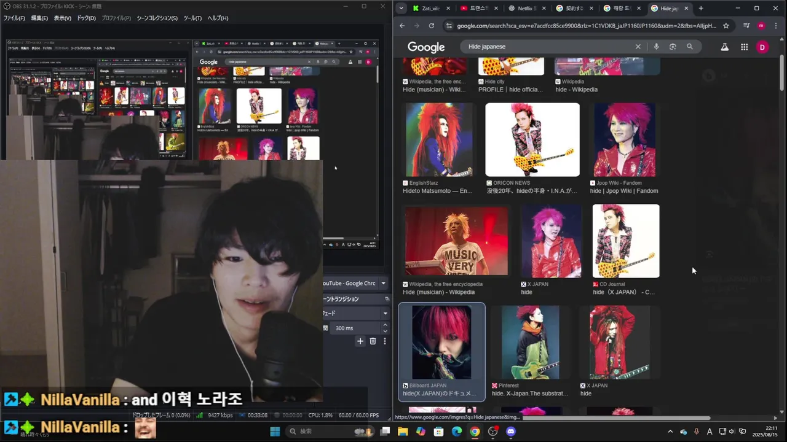Open Chrome profile 'm' avatar
This screenshot has width=787, height=442.
[761, 26]
